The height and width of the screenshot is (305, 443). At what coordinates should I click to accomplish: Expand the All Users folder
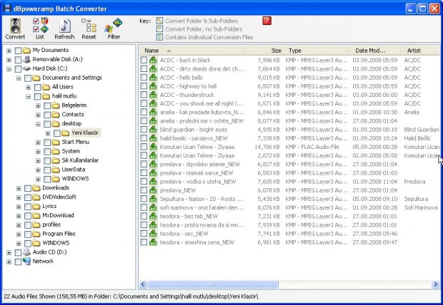[29, 87]
